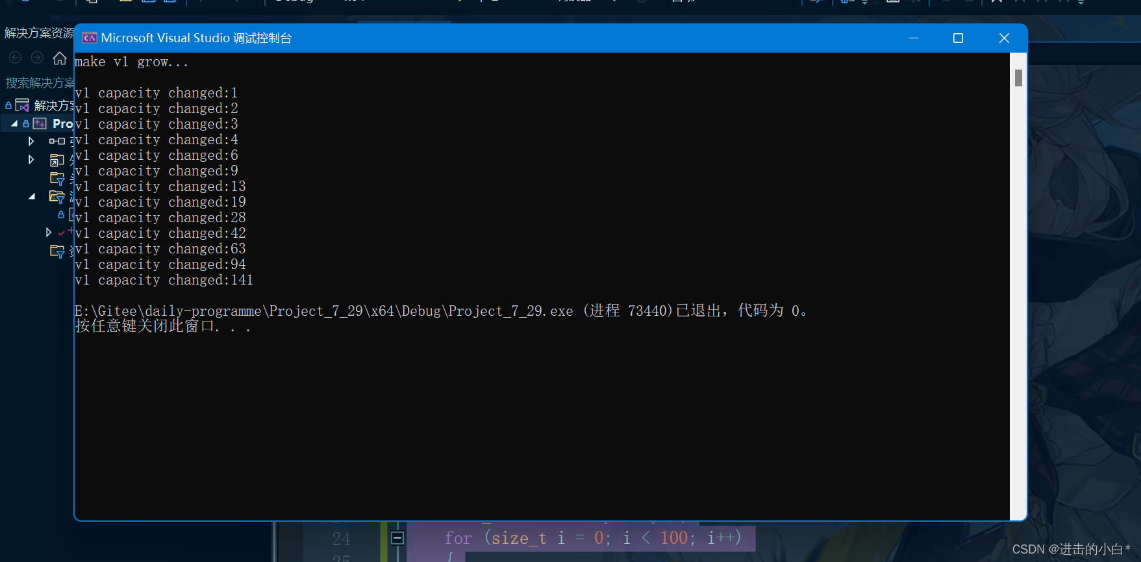Select the last filter folder icon
This screenshot has height=562, width=1141.
[57, 251]
